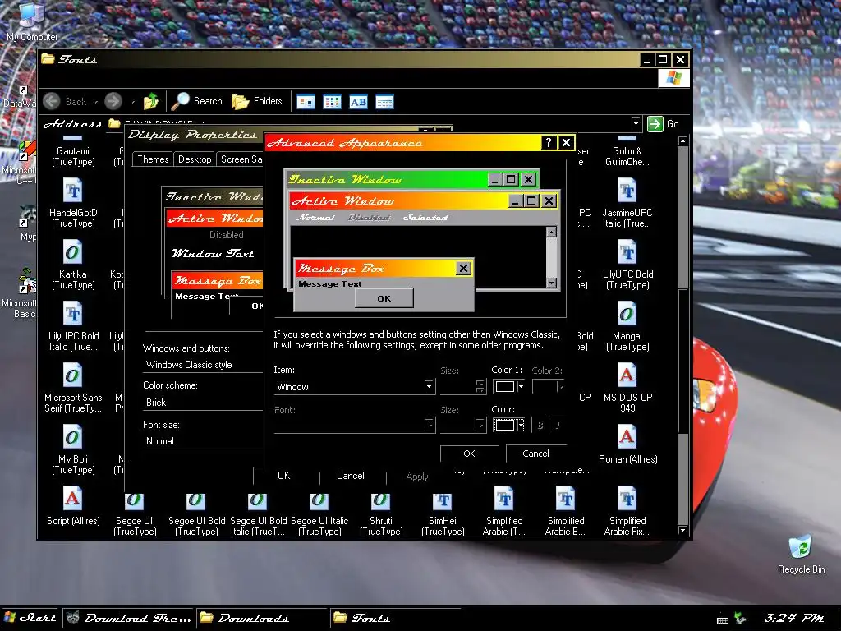
Task: Switch to Details view icon
Action: pos(384,101)
